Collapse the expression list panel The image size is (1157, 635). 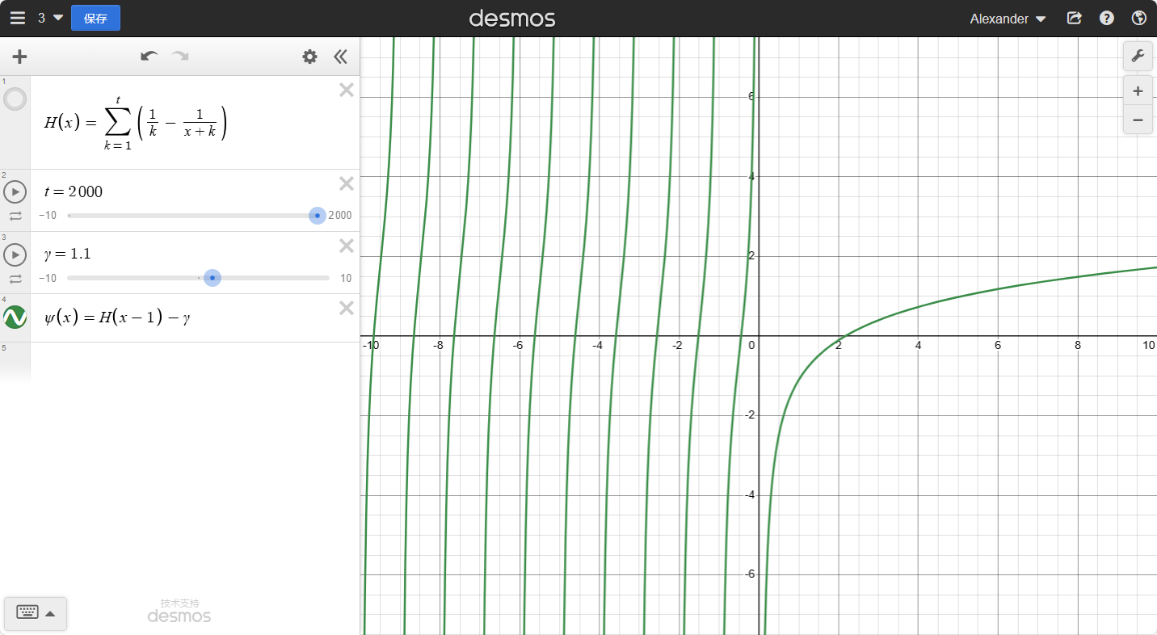point(340,57)
